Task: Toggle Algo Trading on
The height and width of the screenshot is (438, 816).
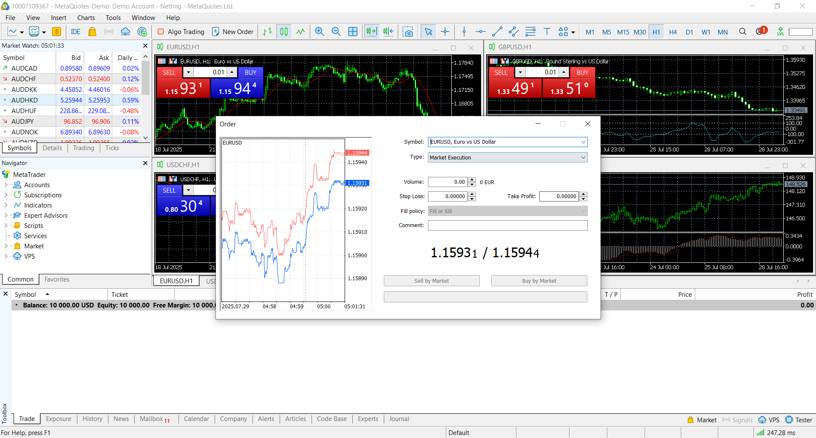Action: [181, 32]
